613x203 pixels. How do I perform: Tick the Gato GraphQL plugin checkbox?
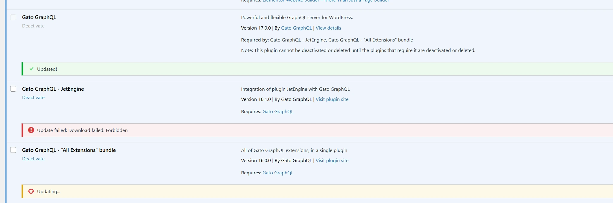click(x=13, y=17)
